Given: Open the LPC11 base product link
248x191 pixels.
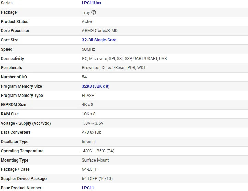Looking at the screenshot, I should click(88, 188).
